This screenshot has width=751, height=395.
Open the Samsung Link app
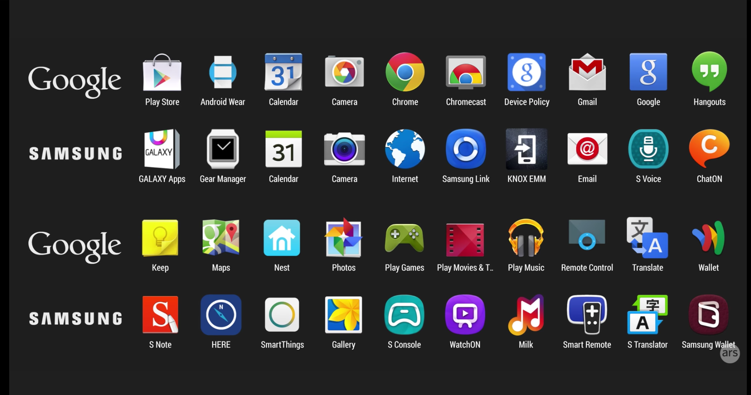[466, 149]
